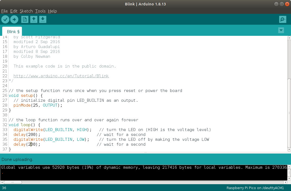The image size is (291, 191).
Task: Click the line number 36 status indicator
Action: tap(4, 188)
